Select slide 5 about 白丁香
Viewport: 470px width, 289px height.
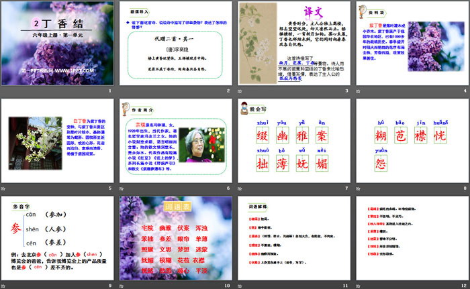[57, 141]
